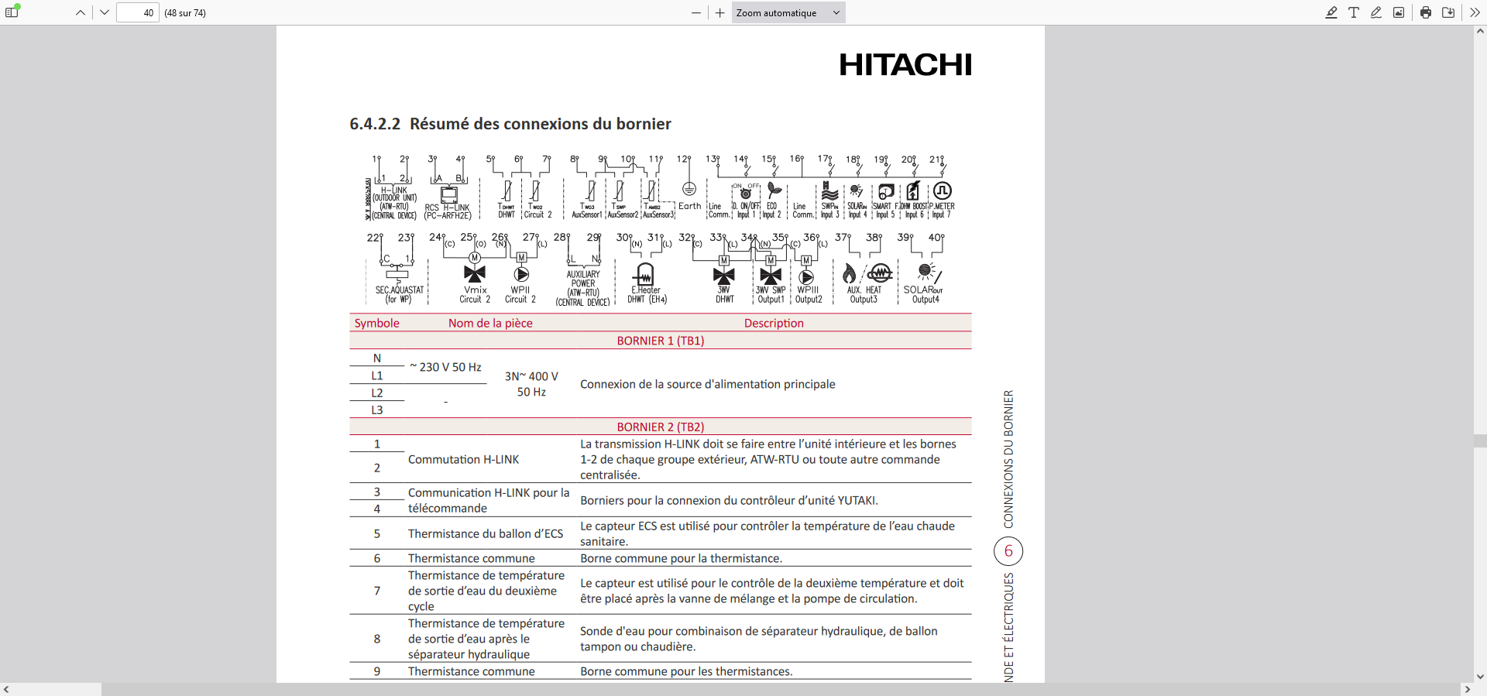1487x696 pixels.
Task: Click the vertical scrollbar down arrow
Action: (x=1480, y=676)
